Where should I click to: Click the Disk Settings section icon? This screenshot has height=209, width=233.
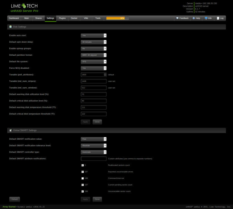11,27
